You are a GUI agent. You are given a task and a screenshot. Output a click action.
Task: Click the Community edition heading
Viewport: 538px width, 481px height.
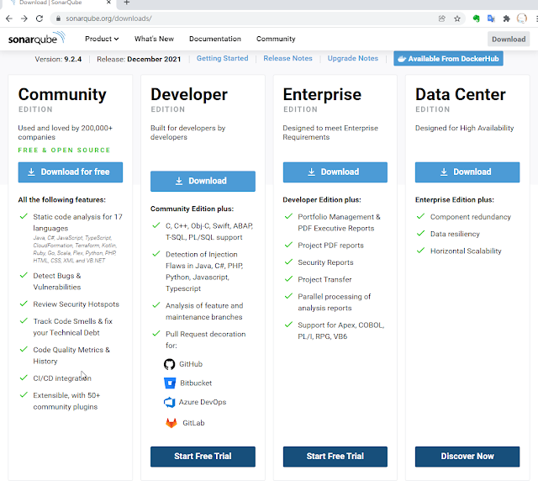[62, 95]
